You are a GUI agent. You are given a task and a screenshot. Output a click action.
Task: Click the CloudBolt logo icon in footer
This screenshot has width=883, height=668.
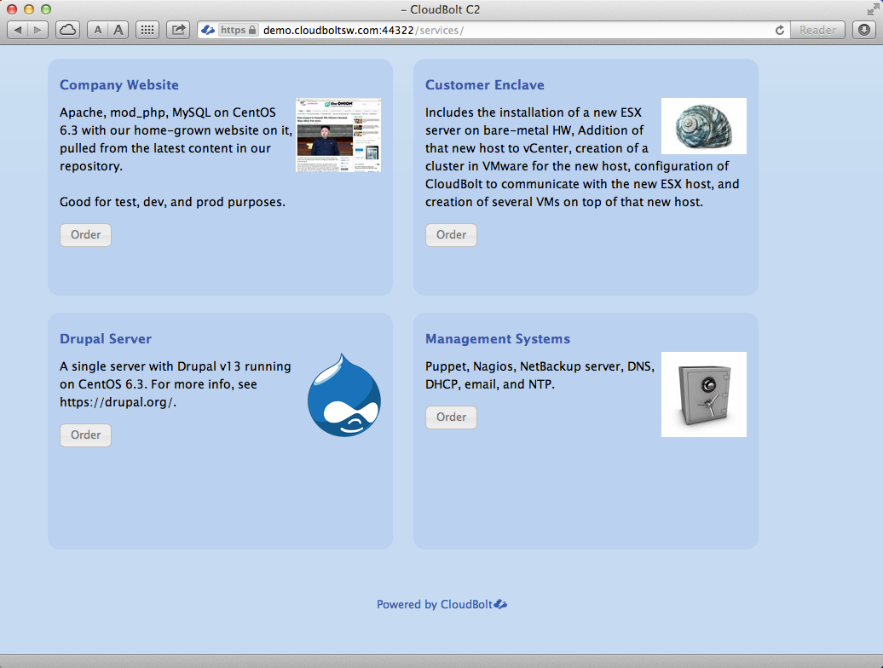(x=500, y=604)
